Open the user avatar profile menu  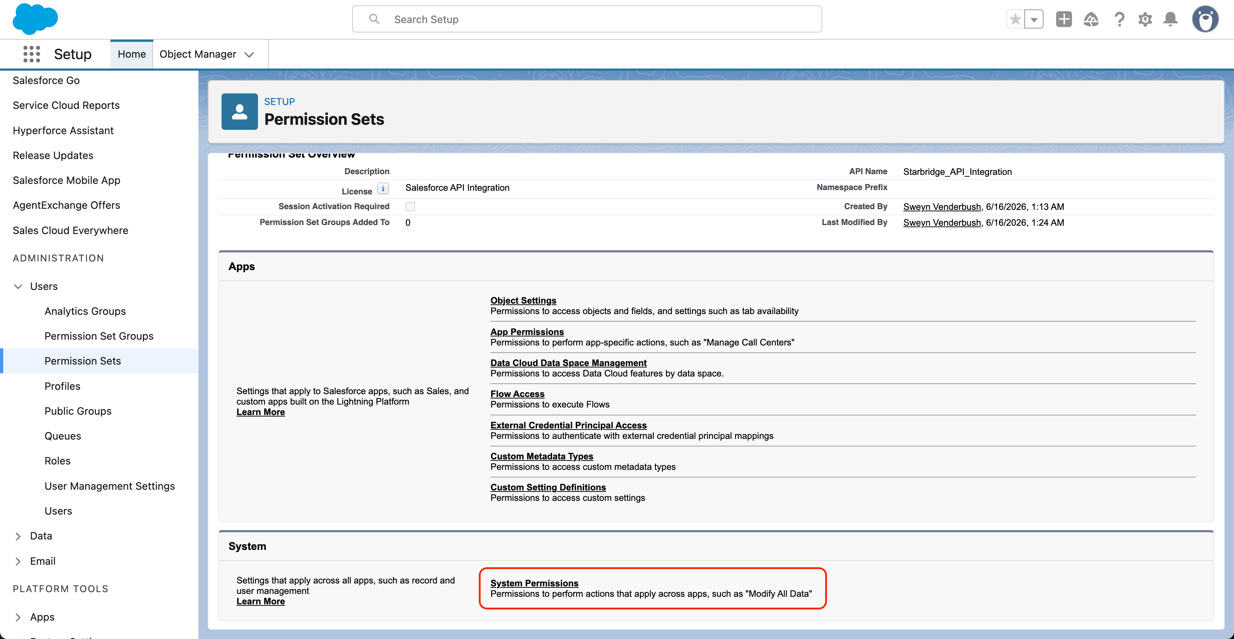click(x=1205, y=19)
